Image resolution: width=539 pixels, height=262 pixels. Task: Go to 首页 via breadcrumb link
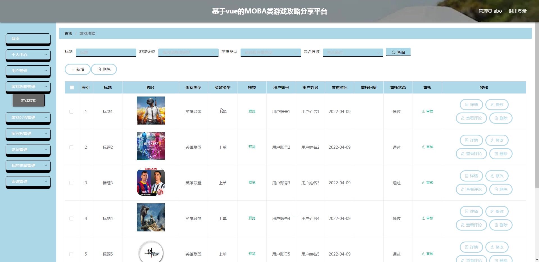click(x=68, y=33)
